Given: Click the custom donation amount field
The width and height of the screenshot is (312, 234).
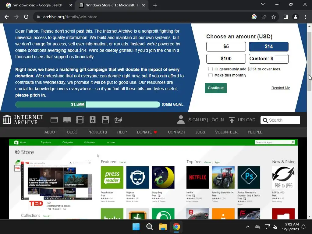Looking at the screenshot, I should 281,59.
